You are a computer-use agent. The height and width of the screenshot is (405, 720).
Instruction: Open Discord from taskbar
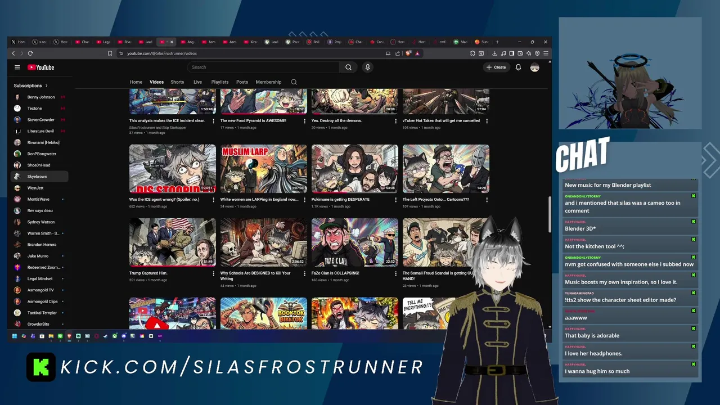click(124, 336)
